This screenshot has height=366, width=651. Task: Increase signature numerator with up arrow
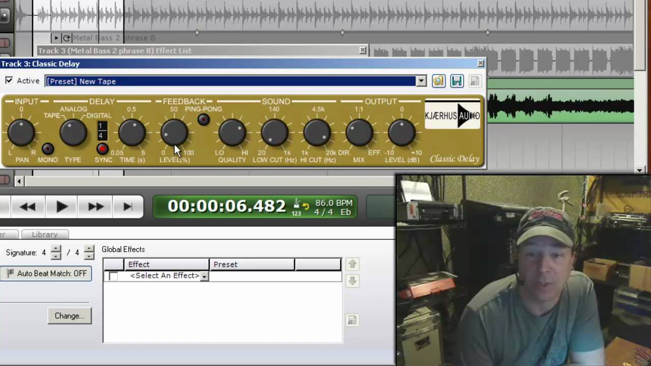pyautogui.click(x=56, y=249)
